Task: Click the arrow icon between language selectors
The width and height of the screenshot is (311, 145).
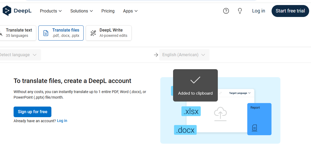Action: click(156, 55)
